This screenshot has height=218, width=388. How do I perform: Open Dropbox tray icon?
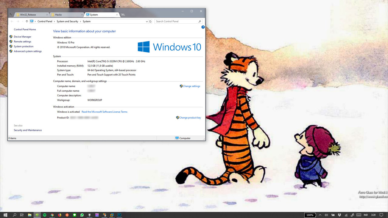tap(339, 215)
